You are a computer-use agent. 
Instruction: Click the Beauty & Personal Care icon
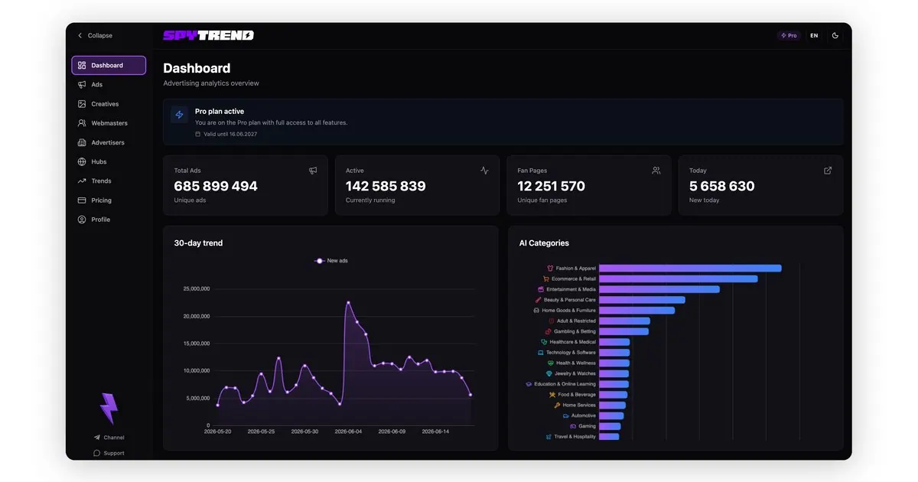[x=539, y=300]
